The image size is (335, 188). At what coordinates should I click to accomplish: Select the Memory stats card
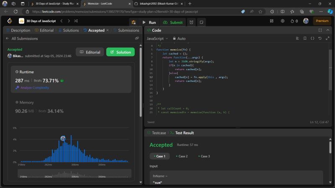point(71,107)
